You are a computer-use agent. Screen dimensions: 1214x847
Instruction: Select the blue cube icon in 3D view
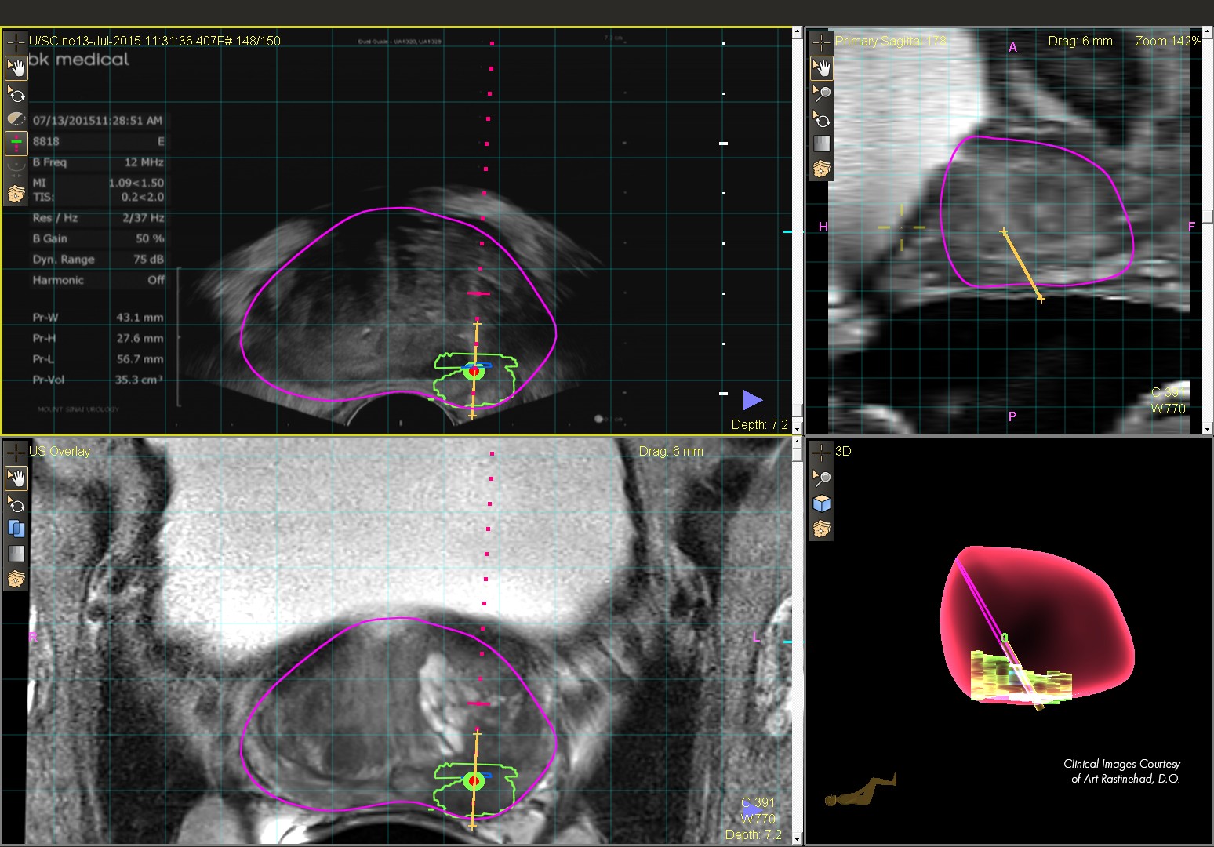tap(821, 503)
